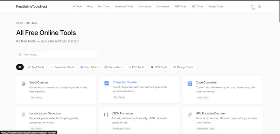This screenshot has height=134, width=280.
Task: Click the Calculators chip grid icon
Action: (x=82, y=67)
